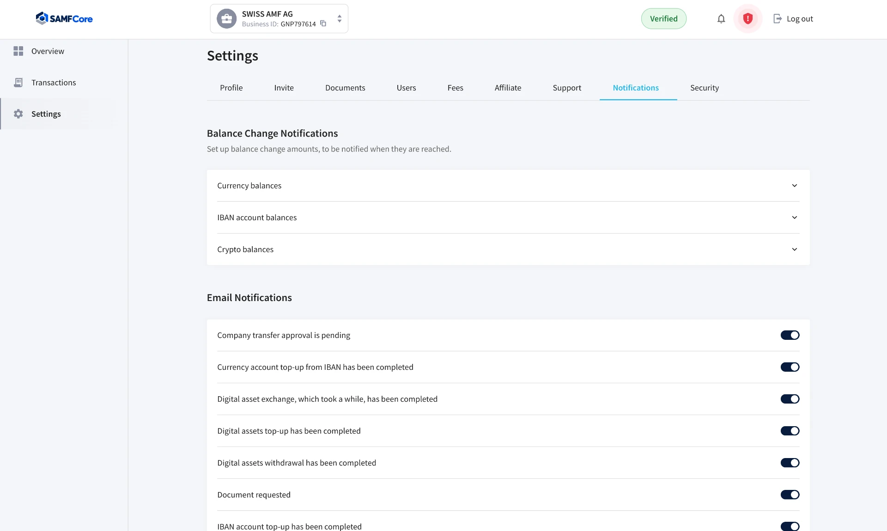Open the business switcher arrows
Viewport: 887px width, 531px height.
(340, 19)
